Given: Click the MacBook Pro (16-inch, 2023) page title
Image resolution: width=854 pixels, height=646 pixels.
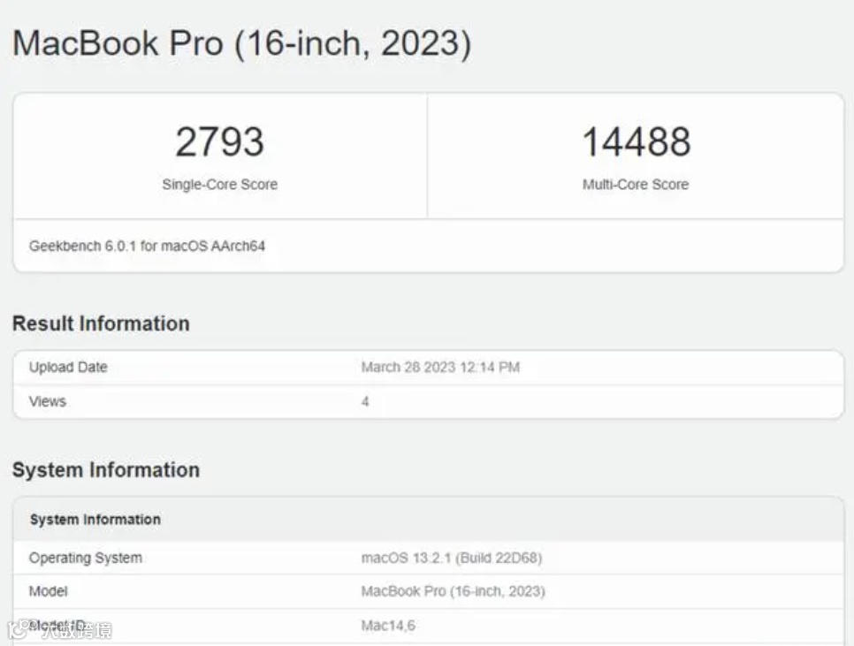Looking at the screenshot, I should point(242,43).
